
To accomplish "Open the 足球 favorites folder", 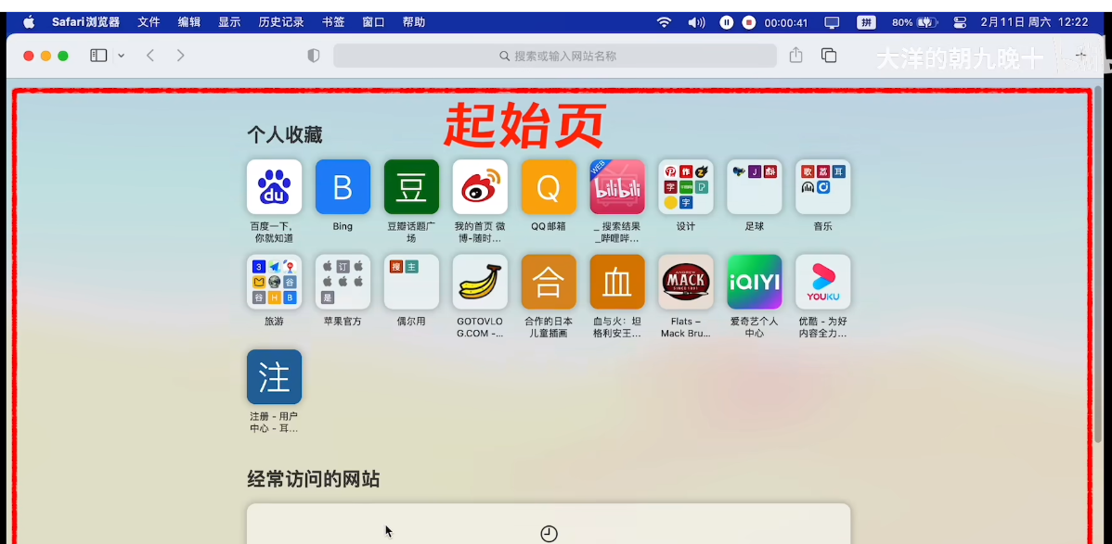I will [754, 186].
